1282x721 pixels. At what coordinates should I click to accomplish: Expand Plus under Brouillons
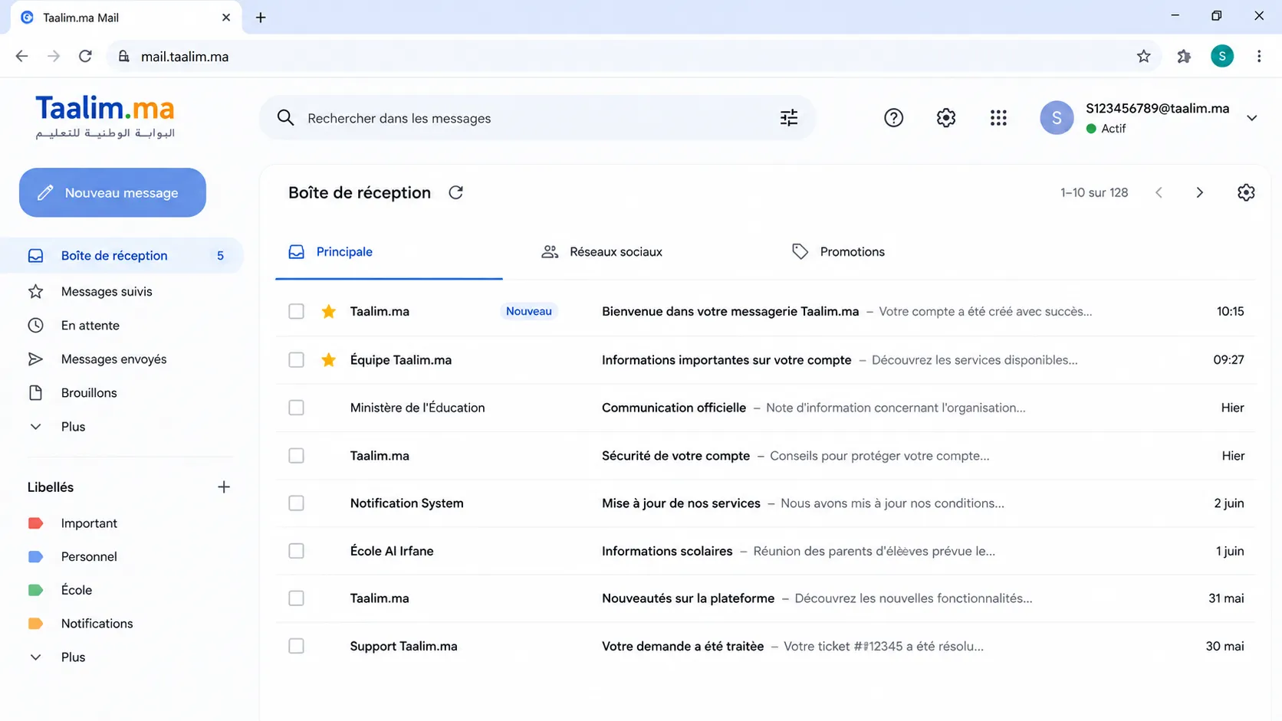click(x=73, y=427)
